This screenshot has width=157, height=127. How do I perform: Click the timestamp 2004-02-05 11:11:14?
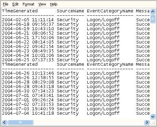pyautogui.click(x=28, y=20)
